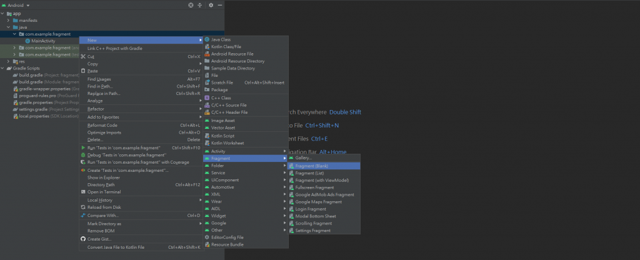
Task: Open the Refactor submenu arrow
Action: tap(201, 109)
